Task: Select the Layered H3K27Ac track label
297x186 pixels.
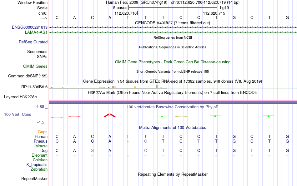Action: click(20, 97)
